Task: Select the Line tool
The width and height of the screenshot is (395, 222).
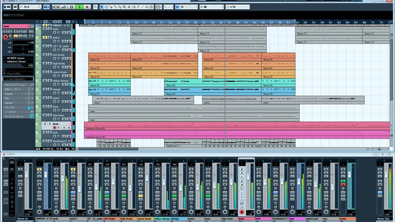Action: [143, 7]
